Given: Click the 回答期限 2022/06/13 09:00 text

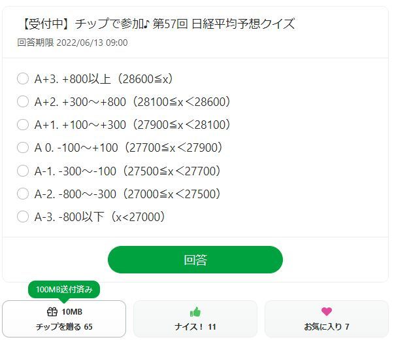Looking at the screenshot, I should [73, 43].
